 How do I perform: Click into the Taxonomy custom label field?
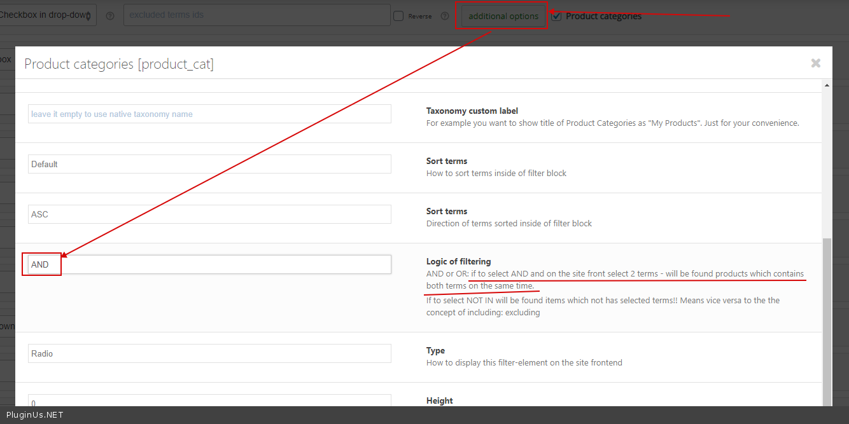[209, 114]
